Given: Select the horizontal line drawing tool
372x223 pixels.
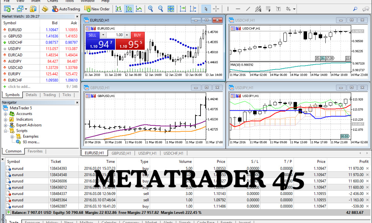Looking at the screenshot, I should [x=238, y=9].
